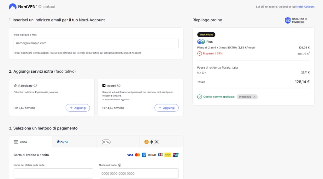Click the 'Si applicano termini aggiuntivi' note

point(116,100)
